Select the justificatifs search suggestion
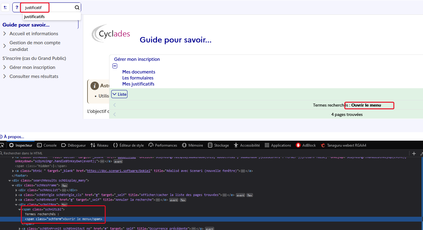 [x=35, y=17]
